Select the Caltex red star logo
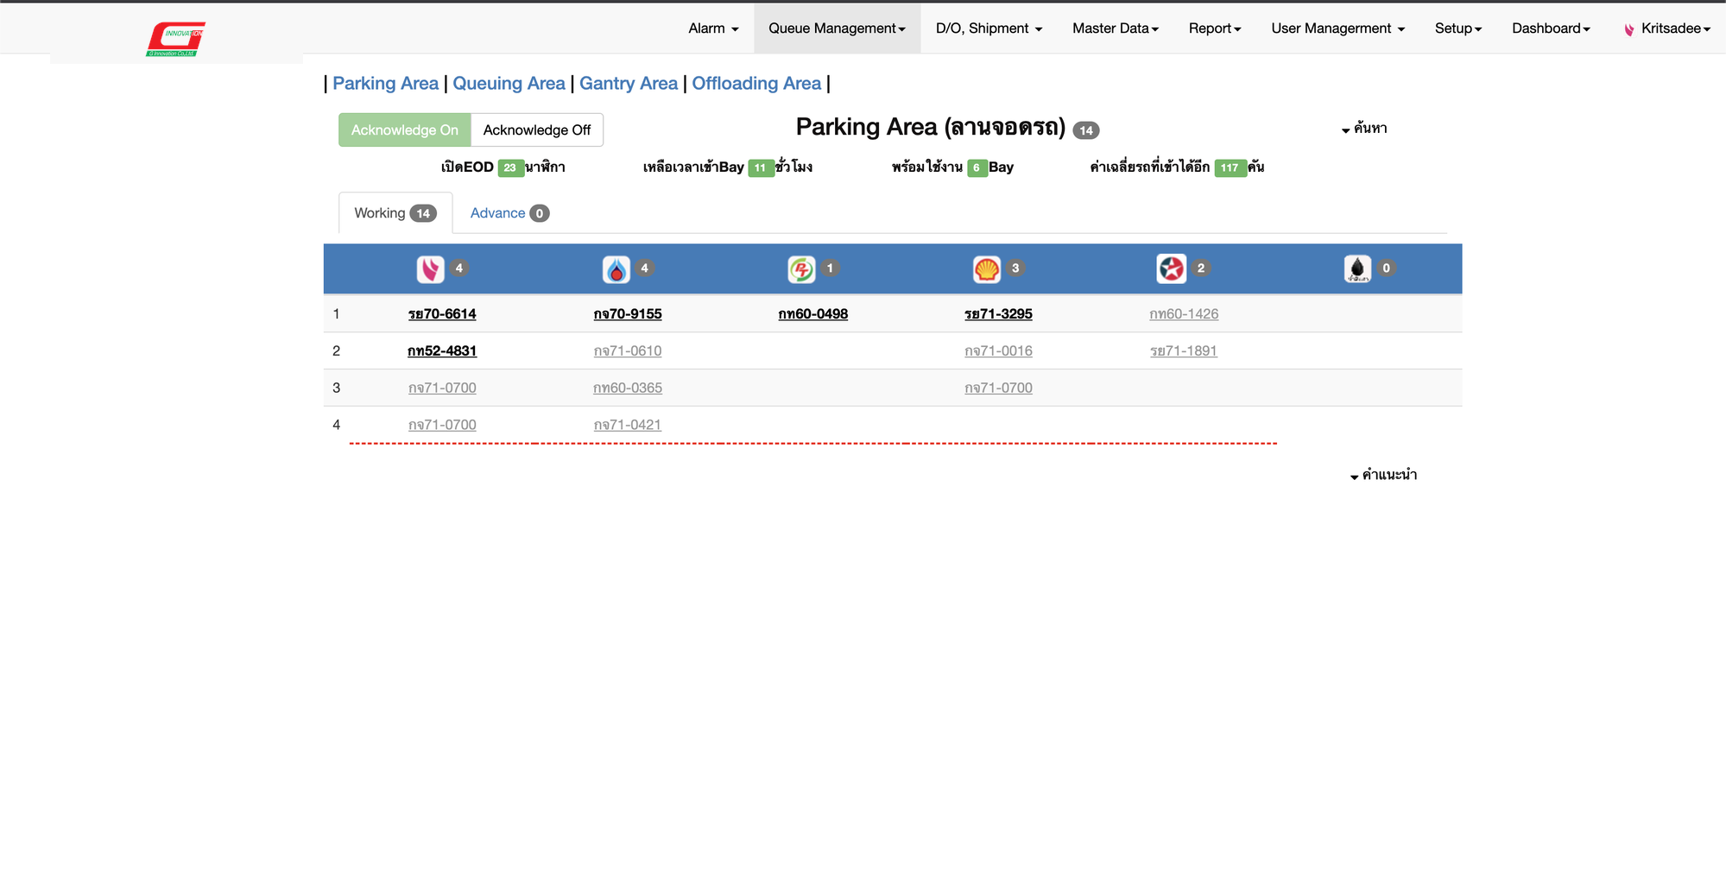Screen dimensions: 1726x884 1172,269
